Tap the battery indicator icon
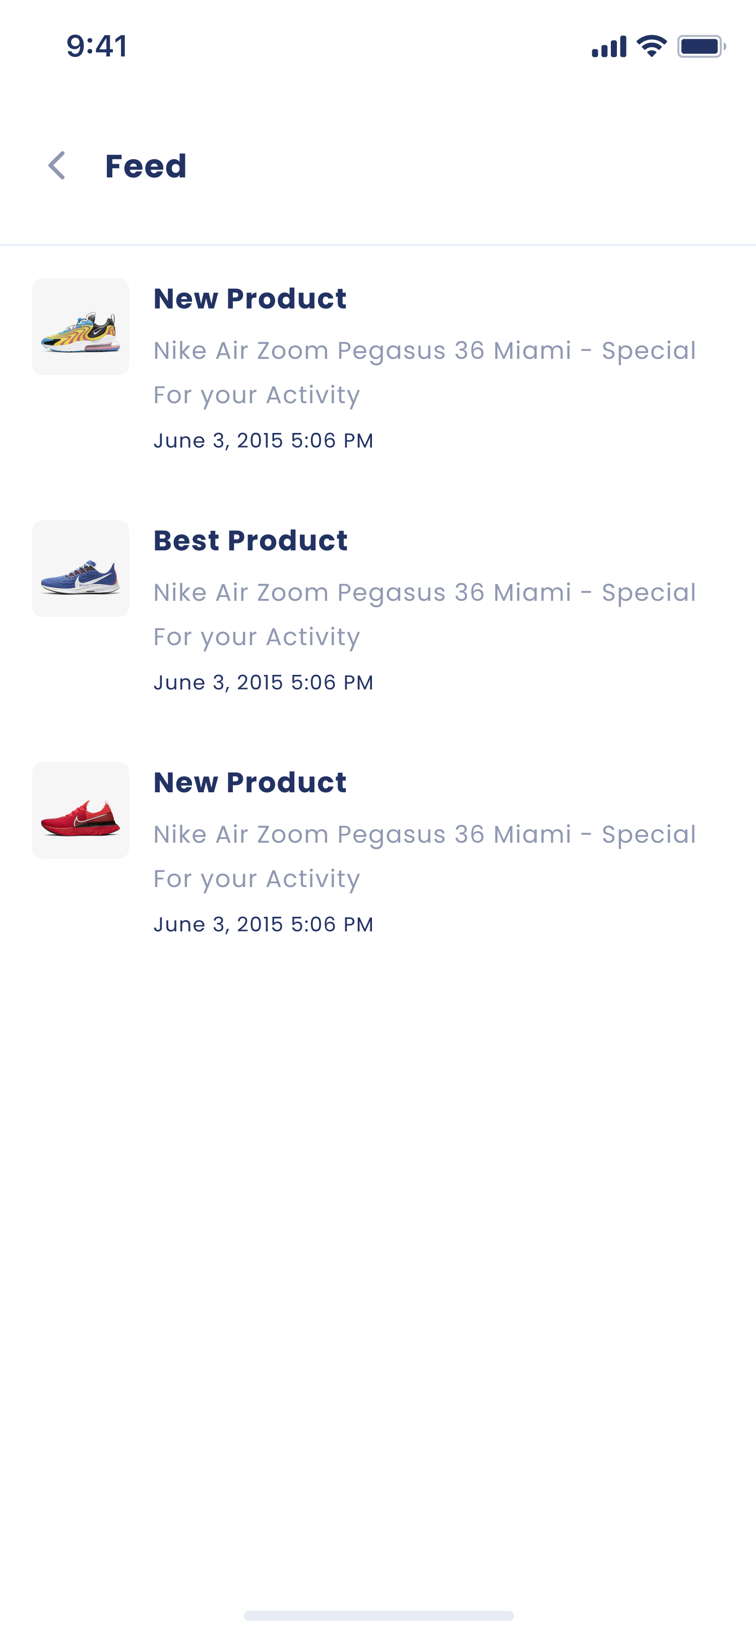 pos(701,46)
